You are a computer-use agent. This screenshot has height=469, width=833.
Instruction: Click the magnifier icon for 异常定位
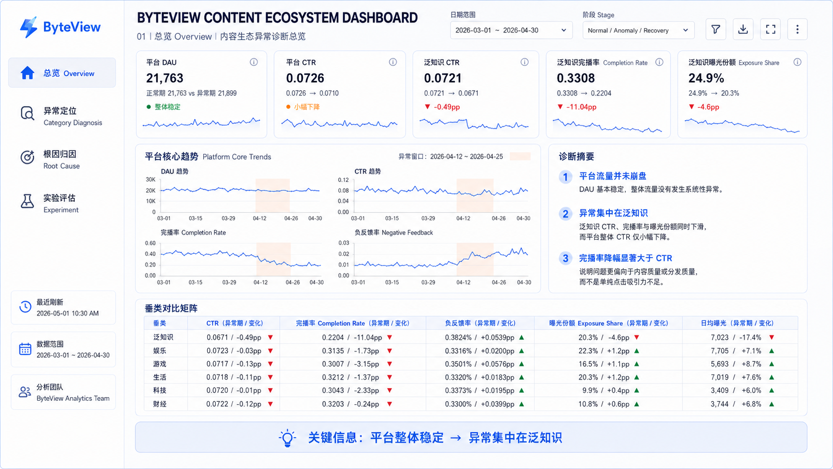(x=27, y=114)
